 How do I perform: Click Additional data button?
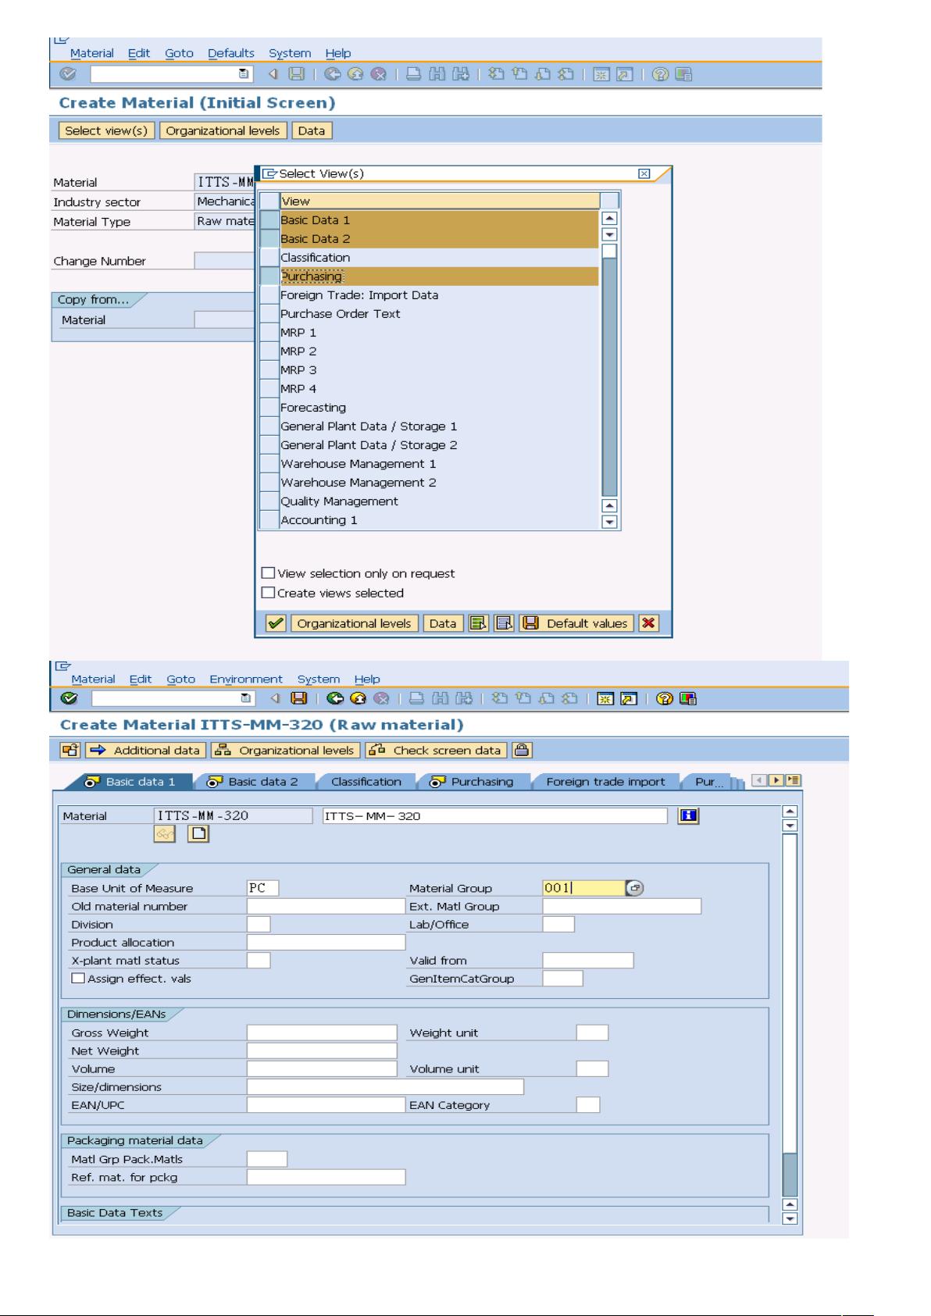(146, 750)
